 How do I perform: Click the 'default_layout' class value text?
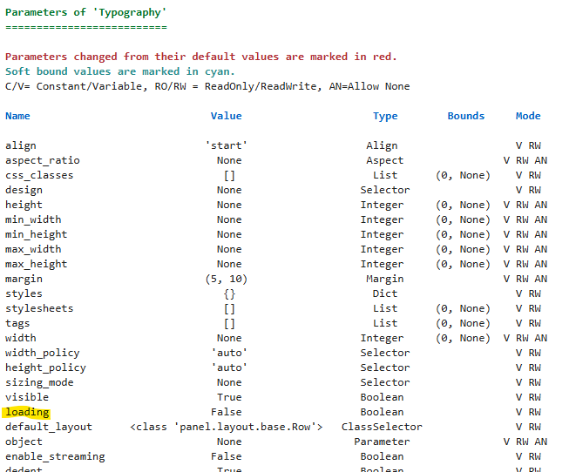pyautogui.click(x=227, y=427)
